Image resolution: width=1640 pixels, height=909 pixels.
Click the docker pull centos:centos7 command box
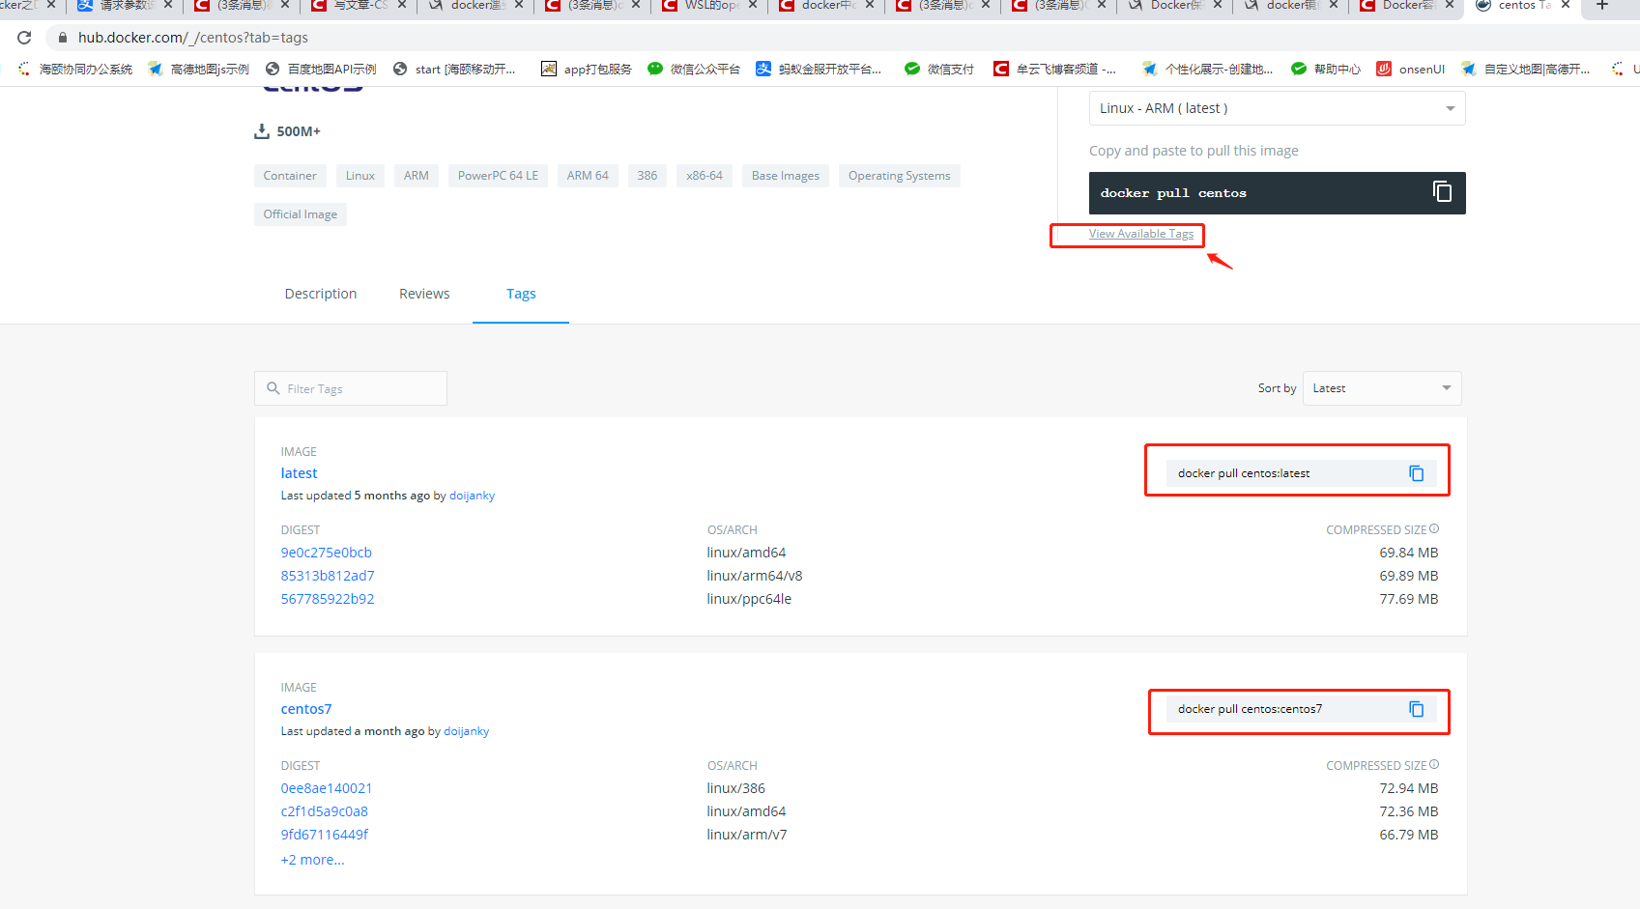1301,709
